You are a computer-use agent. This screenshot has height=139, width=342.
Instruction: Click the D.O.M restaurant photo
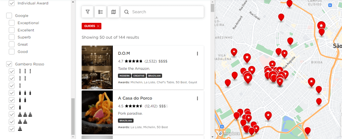coord(97,67)
